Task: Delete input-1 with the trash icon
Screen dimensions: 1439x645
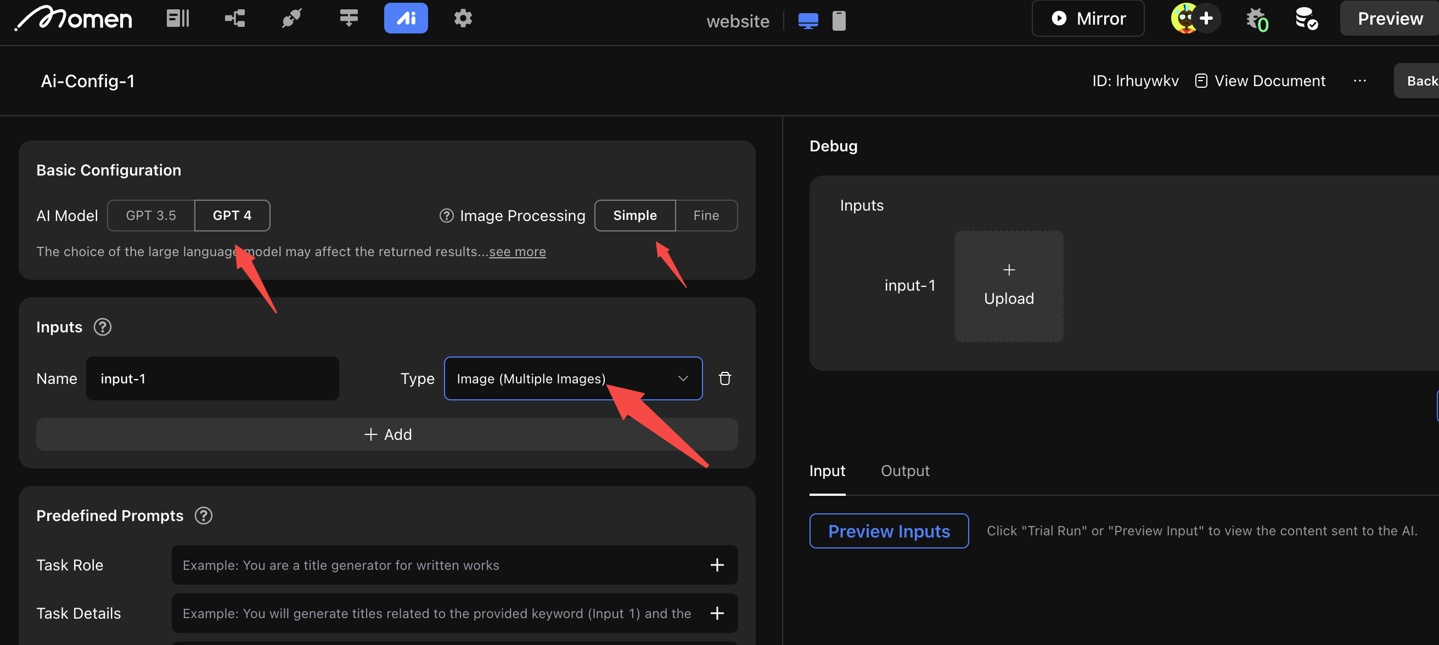Action: 724,378
